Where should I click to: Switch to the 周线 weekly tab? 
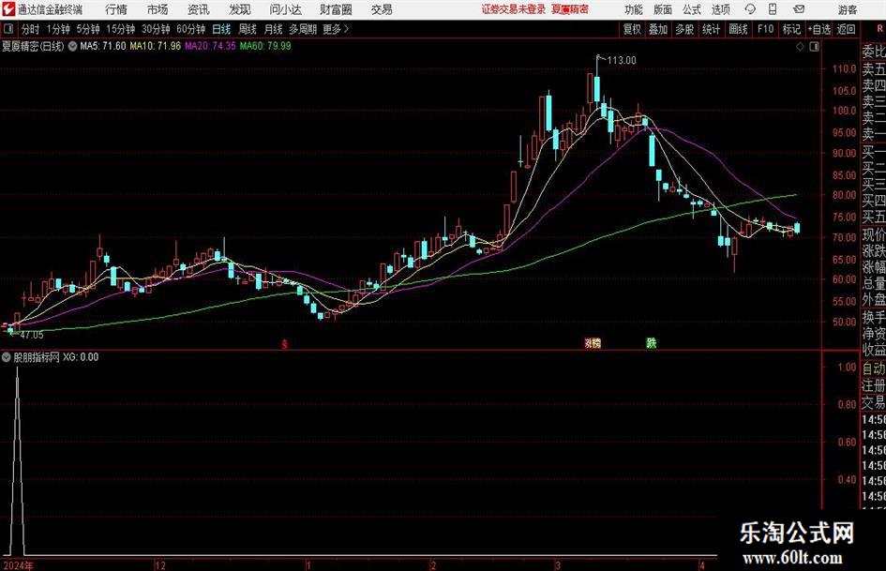coord(248,29)
